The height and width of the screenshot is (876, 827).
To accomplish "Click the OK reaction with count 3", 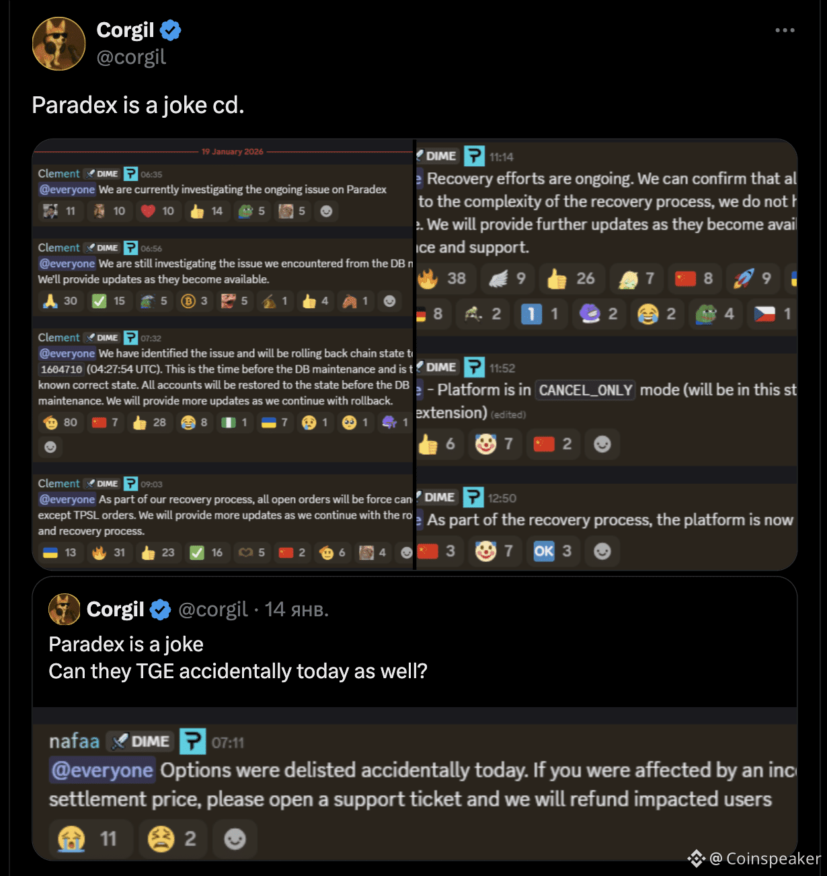I will pyautogui.click(x=553, y=552).
